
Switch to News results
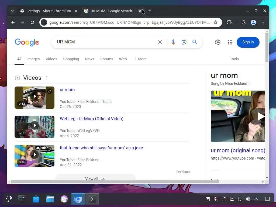coord(89,59)
